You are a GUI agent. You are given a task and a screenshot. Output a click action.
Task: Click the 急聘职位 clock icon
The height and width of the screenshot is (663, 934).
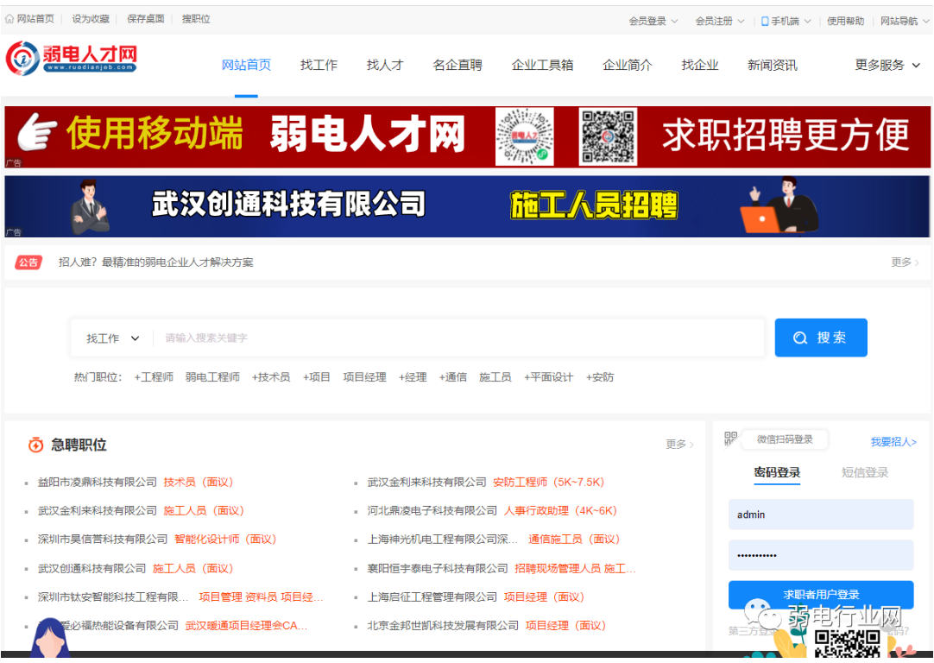pyautogui.click(x=35, y=445)
